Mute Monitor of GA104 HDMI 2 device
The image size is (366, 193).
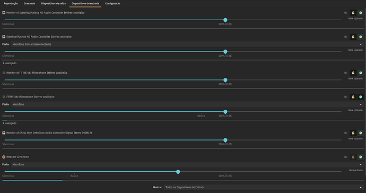point(345,133)
